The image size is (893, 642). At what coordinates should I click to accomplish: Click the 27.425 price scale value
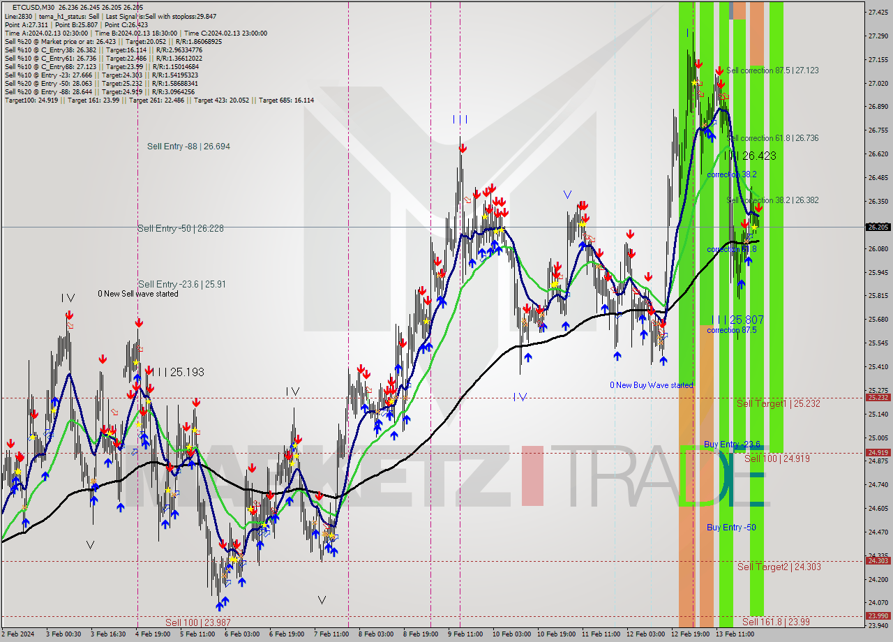pos(878,13)
